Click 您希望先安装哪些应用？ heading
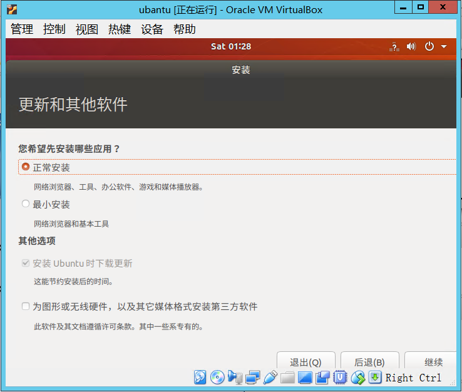Viewport: 462px width, 392px height. coord(69,148)
